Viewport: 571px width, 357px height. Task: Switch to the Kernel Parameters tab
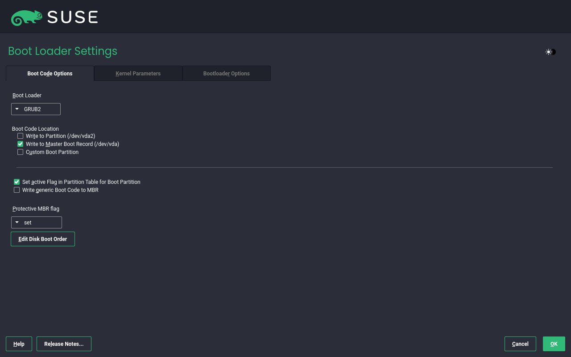point(138,74)
